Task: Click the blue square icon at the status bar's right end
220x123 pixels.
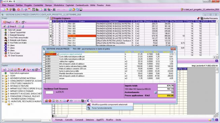Action: click(217, 120)
